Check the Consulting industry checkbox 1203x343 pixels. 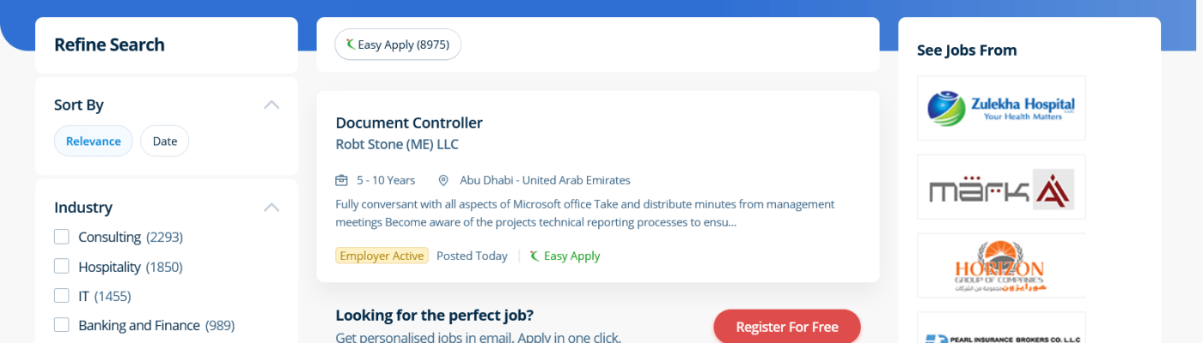coord(62,237)
